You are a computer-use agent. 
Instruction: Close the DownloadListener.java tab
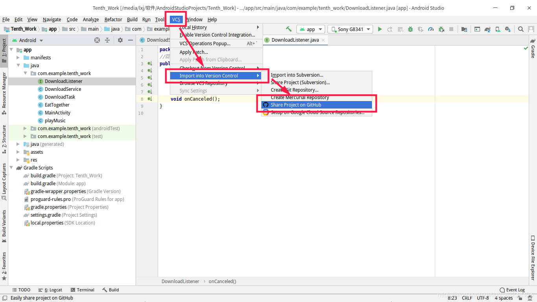coord(323,40)
